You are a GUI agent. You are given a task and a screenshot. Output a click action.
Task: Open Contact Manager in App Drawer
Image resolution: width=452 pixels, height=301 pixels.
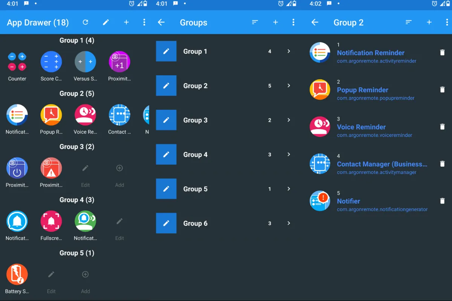coord(119,115)
